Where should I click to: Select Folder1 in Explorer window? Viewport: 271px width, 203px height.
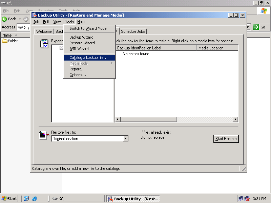click(x=11, y=41)
